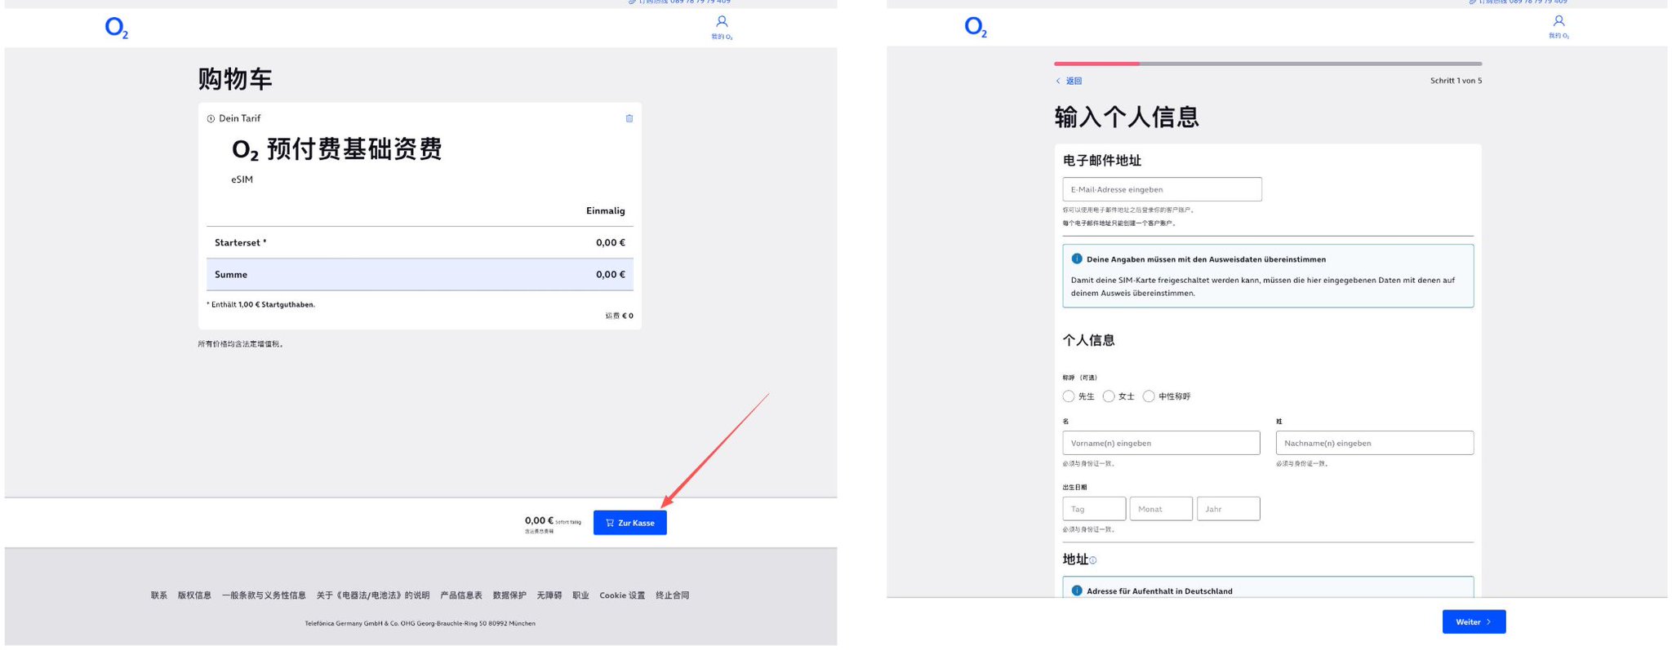Click the Summe row label

click(x=231, y=275)
